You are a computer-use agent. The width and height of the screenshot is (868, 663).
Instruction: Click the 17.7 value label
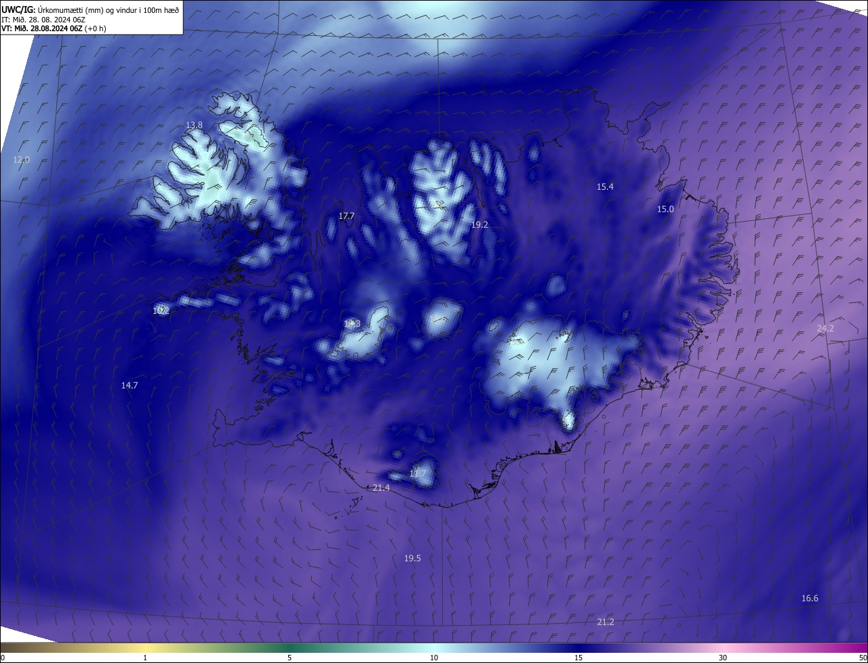pos(347,216)
